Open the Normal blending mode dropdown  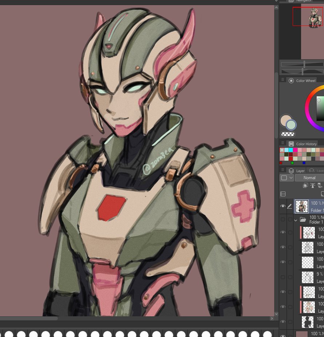point(309,178)
